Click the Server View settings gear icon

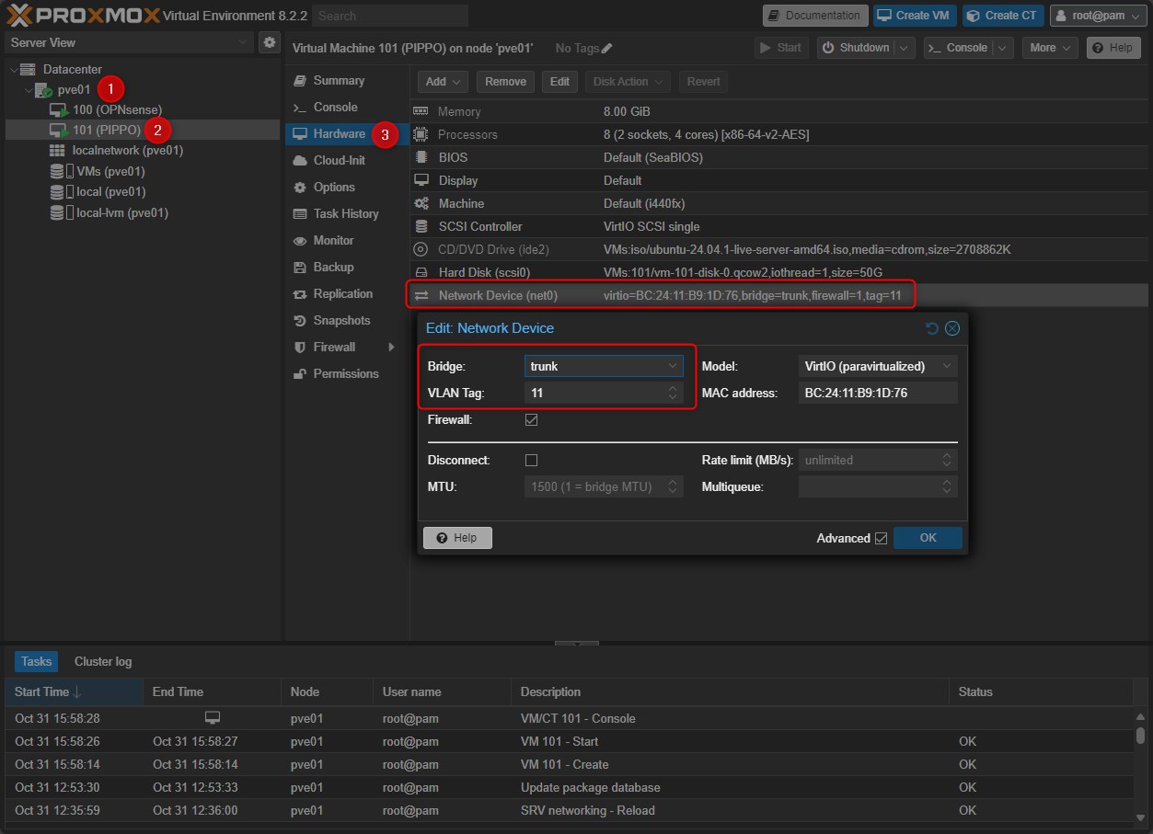pyautogui.click(x=270, y=42)
